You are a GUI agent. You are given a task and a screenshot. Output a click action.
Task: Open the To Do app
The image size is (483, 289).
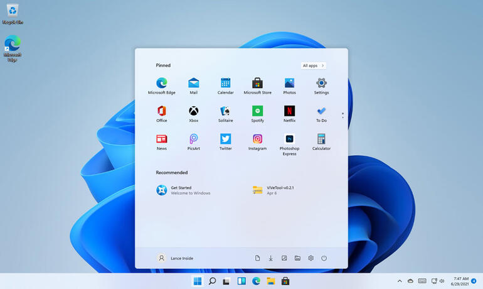pos(321,114)
